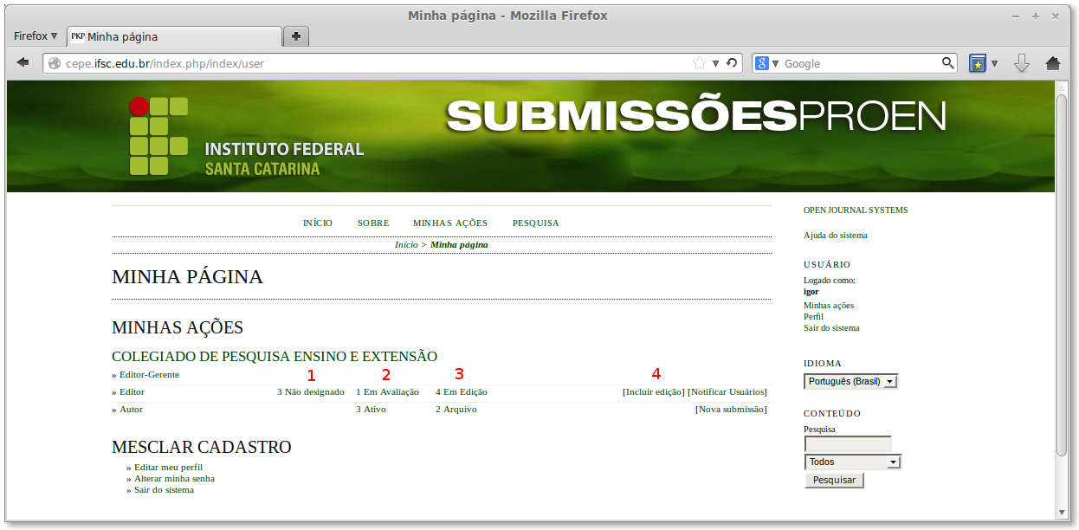Screen dimensions: 1079x530
Task: Go to the browser Home icon
Action: pos(1051,62)
